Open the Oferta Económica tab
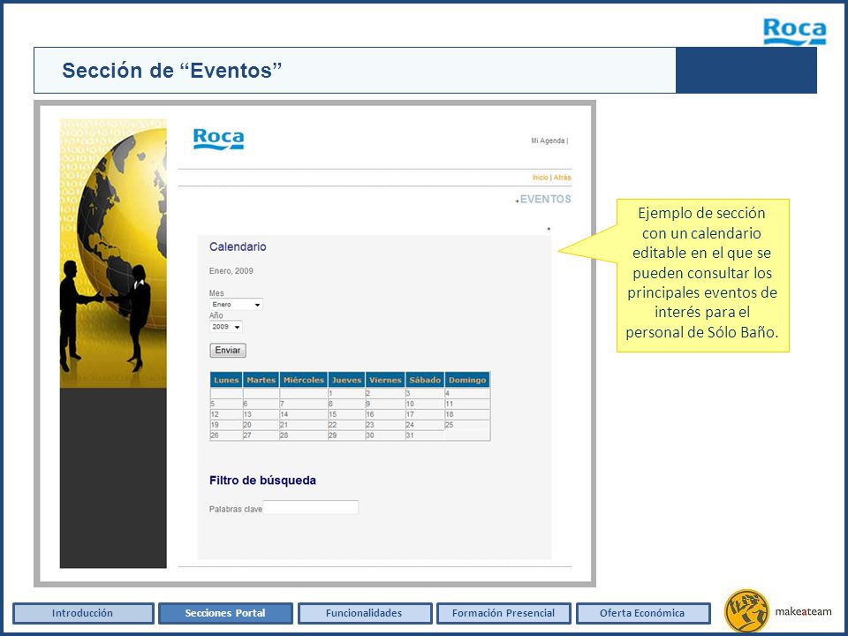Viewport: 848px width, 636px height. coord(642,613)
